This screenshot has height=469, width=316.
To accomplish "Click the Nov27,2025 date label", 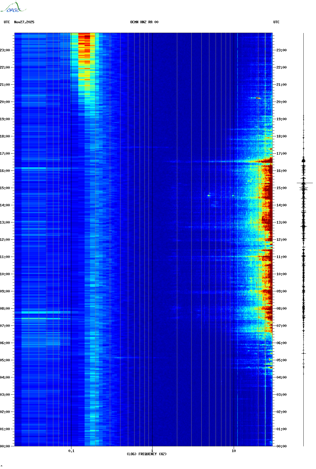I will click(24, 22).
